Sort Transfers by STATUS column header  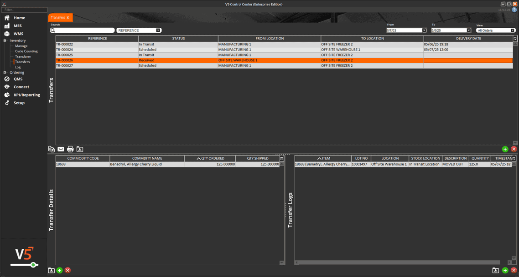[x=178, y=39]
